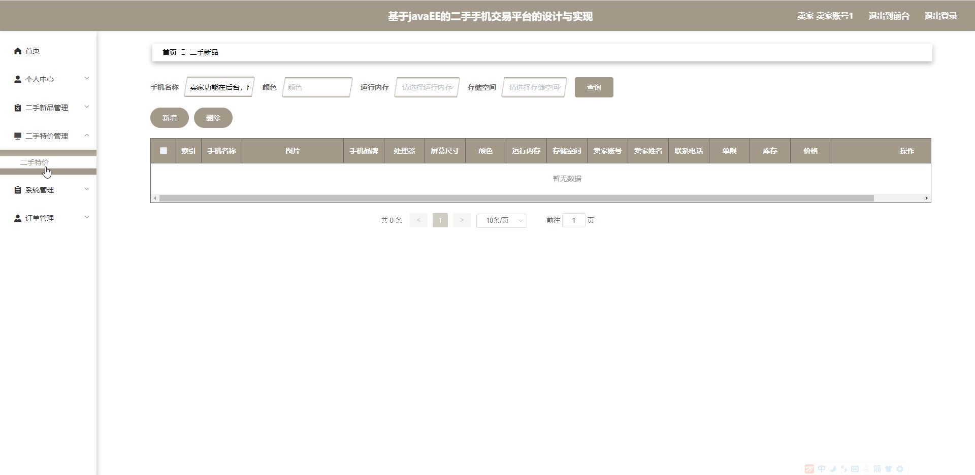Click the 删除 button

coord(213,118)
